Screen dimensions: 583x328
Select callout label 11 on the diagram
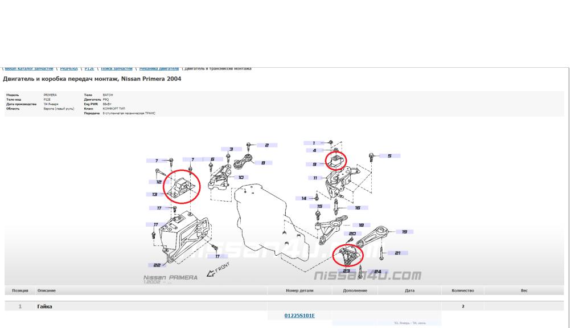point(315,178)
